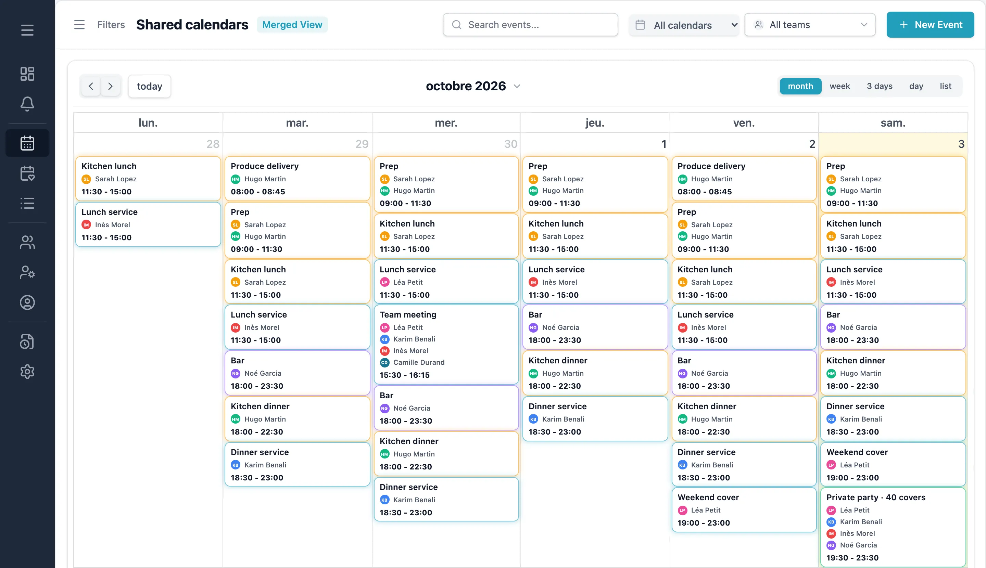Open Private party 40 covers event

point(893,527)
